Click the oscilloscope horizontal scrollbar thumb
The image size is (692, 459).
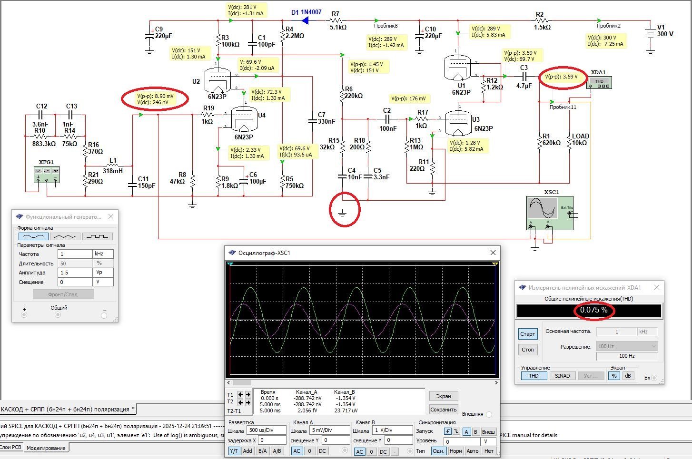(x=242, y=382)
